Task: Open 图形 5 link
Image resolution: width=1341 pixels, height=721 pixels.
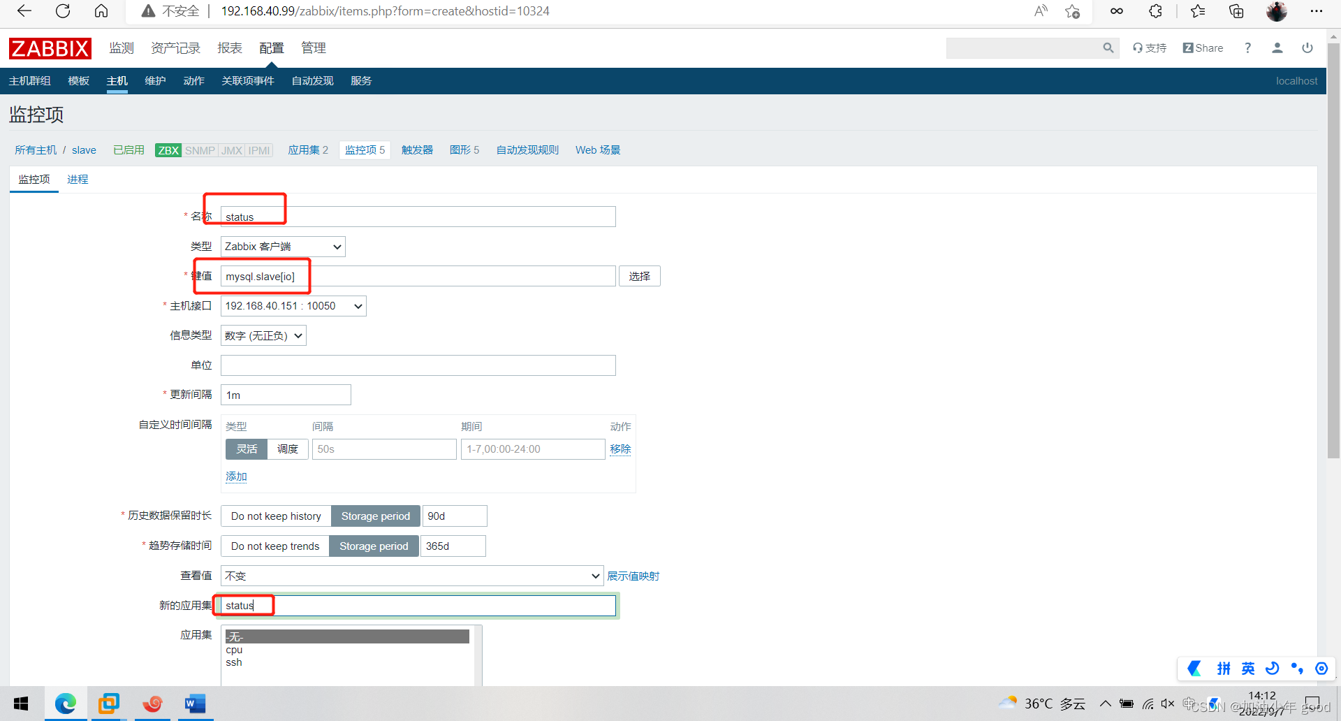Action: click(x=464, y=150)
